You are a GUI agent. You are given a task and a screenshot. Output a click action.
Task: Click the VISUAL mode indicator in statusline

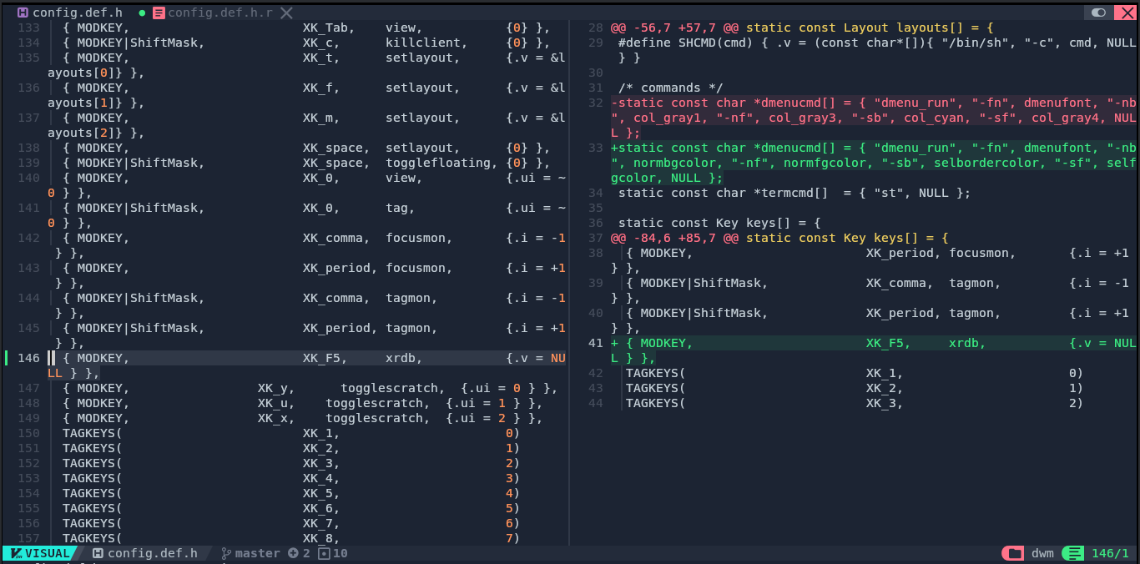[x=40, y=553]
